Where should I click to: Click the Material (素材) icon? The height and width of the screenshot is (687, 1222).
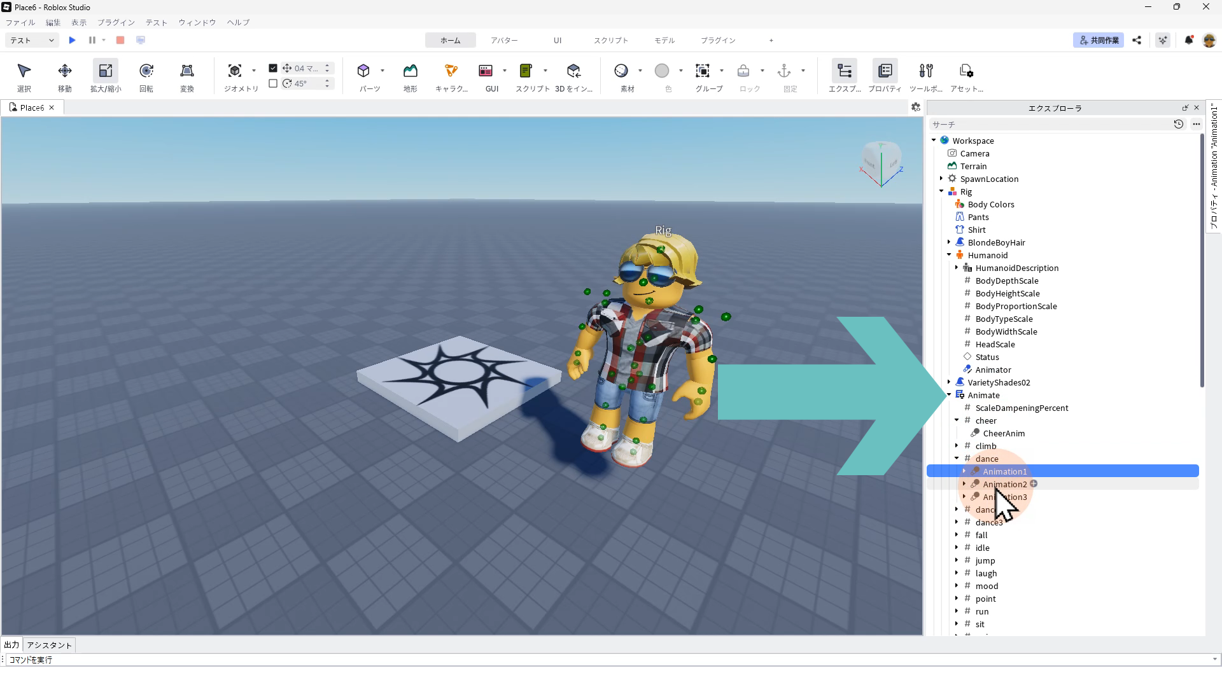click(621, 71)
